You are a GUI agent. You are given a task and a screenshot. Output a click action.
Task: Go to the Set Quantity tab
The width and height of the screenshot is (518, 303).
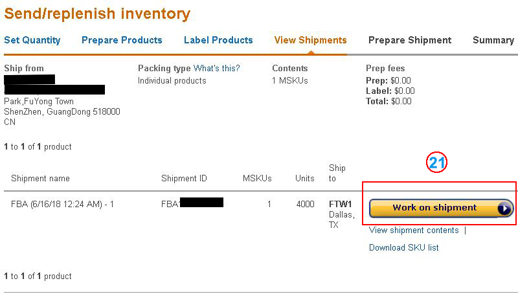click(x=32, y=40)
